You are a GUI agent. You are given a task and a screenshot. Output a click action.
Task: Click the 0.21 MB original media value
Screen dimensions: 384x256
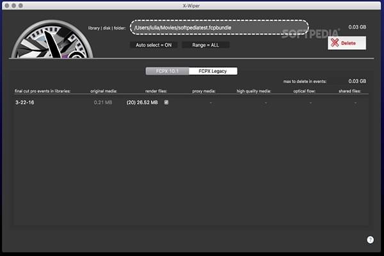pyautogui.click(x=103, y=102)
